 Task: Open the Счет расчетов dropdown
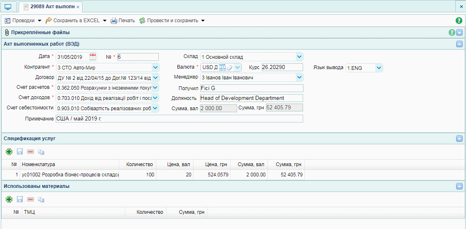(155, 88)
